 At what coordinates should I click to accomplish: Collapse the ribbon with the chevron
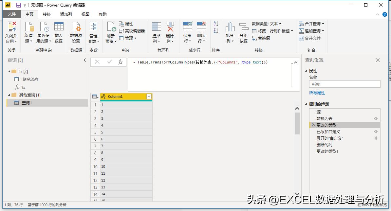378,14
